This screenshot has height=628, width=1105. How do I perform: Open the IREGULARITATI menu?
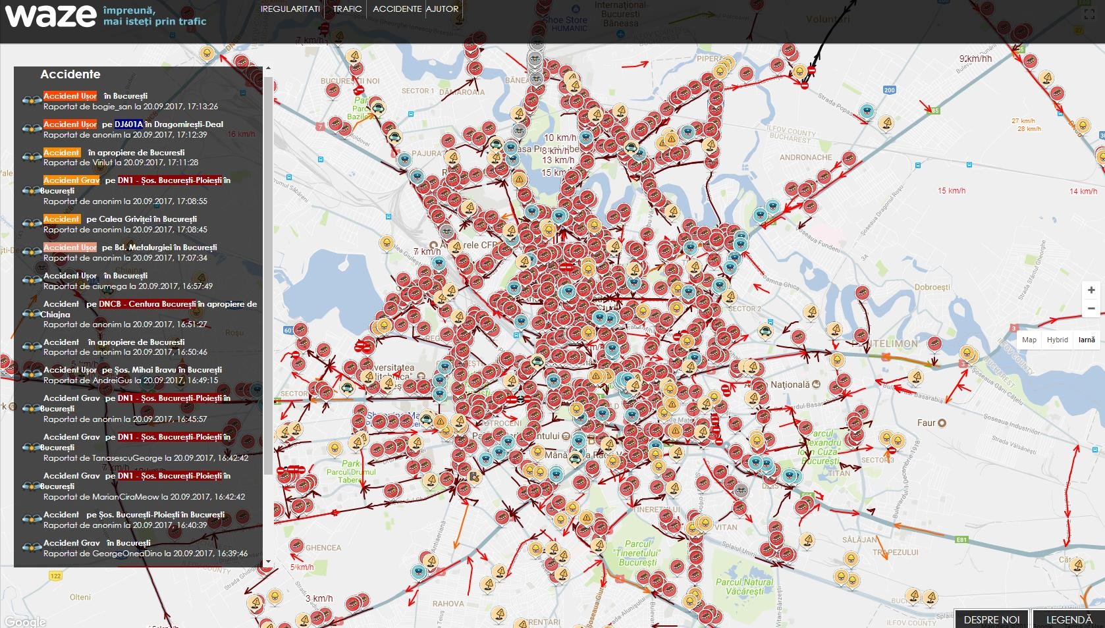(290, 9)
